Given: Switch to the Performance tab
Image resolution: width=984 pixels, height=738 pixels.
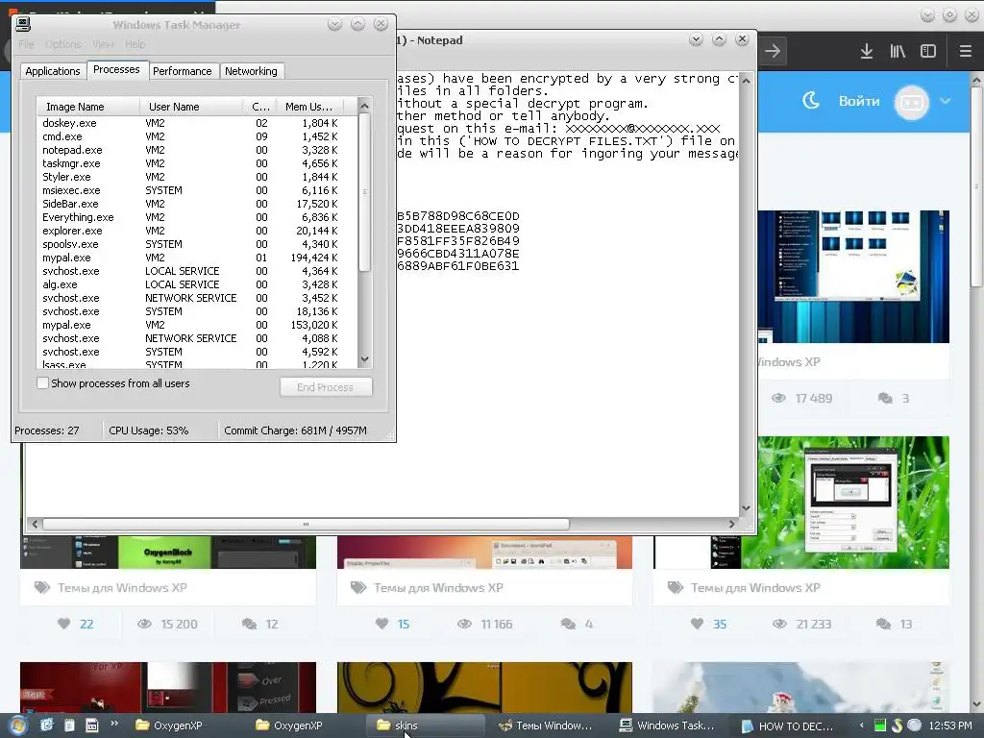Looking at the screenshot, I should (182, 71).
